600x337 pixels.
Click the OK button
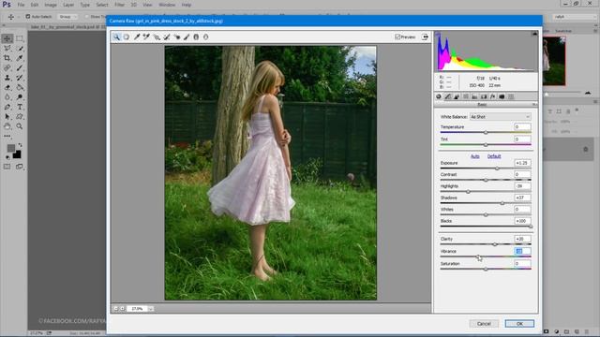[519, 324]
